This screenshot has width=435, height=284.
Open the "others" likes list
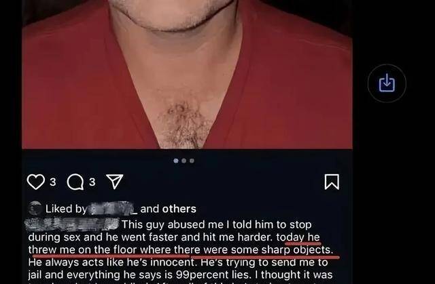tap(179, 209)
